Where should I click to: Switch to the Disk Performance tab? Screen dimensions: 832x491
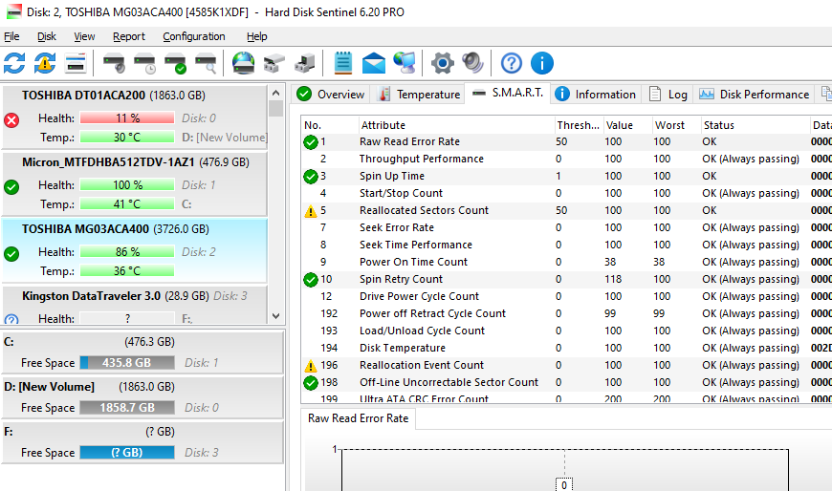click(x=755, y=94)
